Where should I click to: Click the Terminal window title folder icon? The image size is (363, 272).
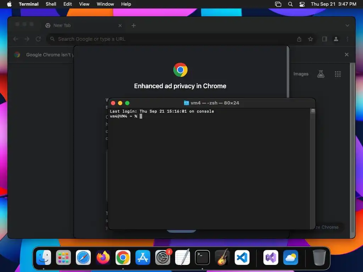[186, 103]
